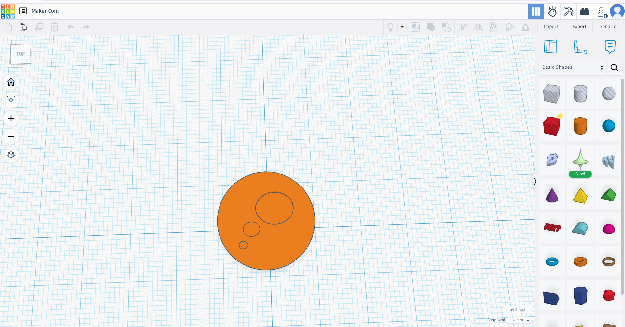This screenshot has height=327, width=625.
Task: Click the Fit all in view icon
Action: point(11,100)
